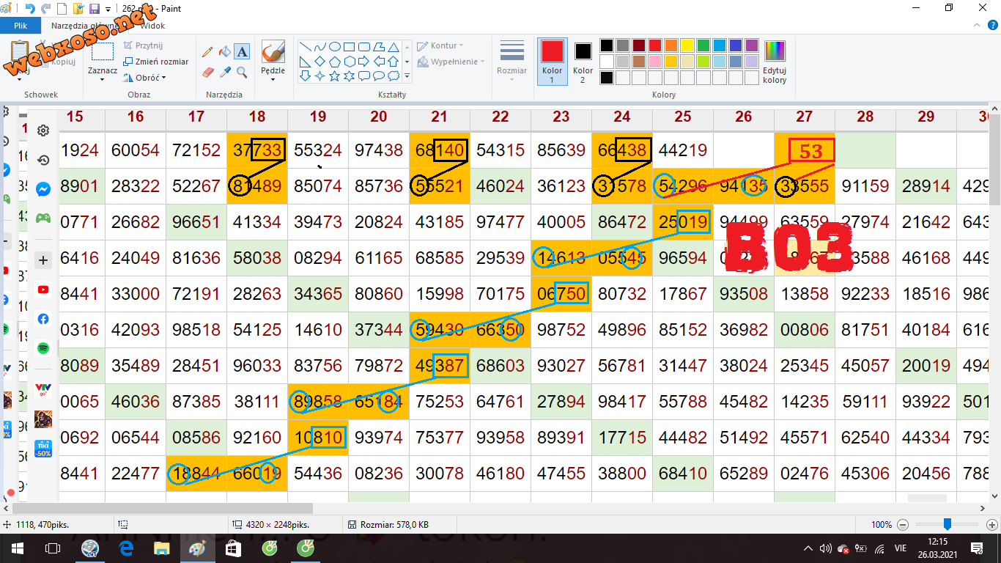1001x563 pixels.
Task: Select the Diamond shape
Action: click(319, 61)
